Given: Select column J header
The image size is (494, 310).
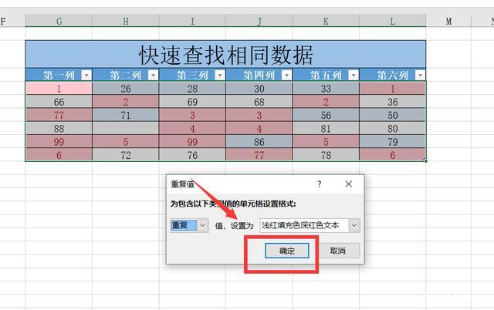Looking at the screenshot, I should 259,21.
